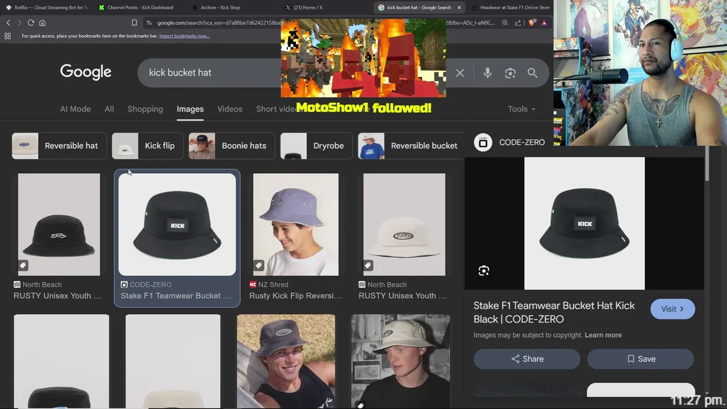Select the All results tab
Image resolution: width=727 pixels, height=409 pixels.
tap(109, 109)
